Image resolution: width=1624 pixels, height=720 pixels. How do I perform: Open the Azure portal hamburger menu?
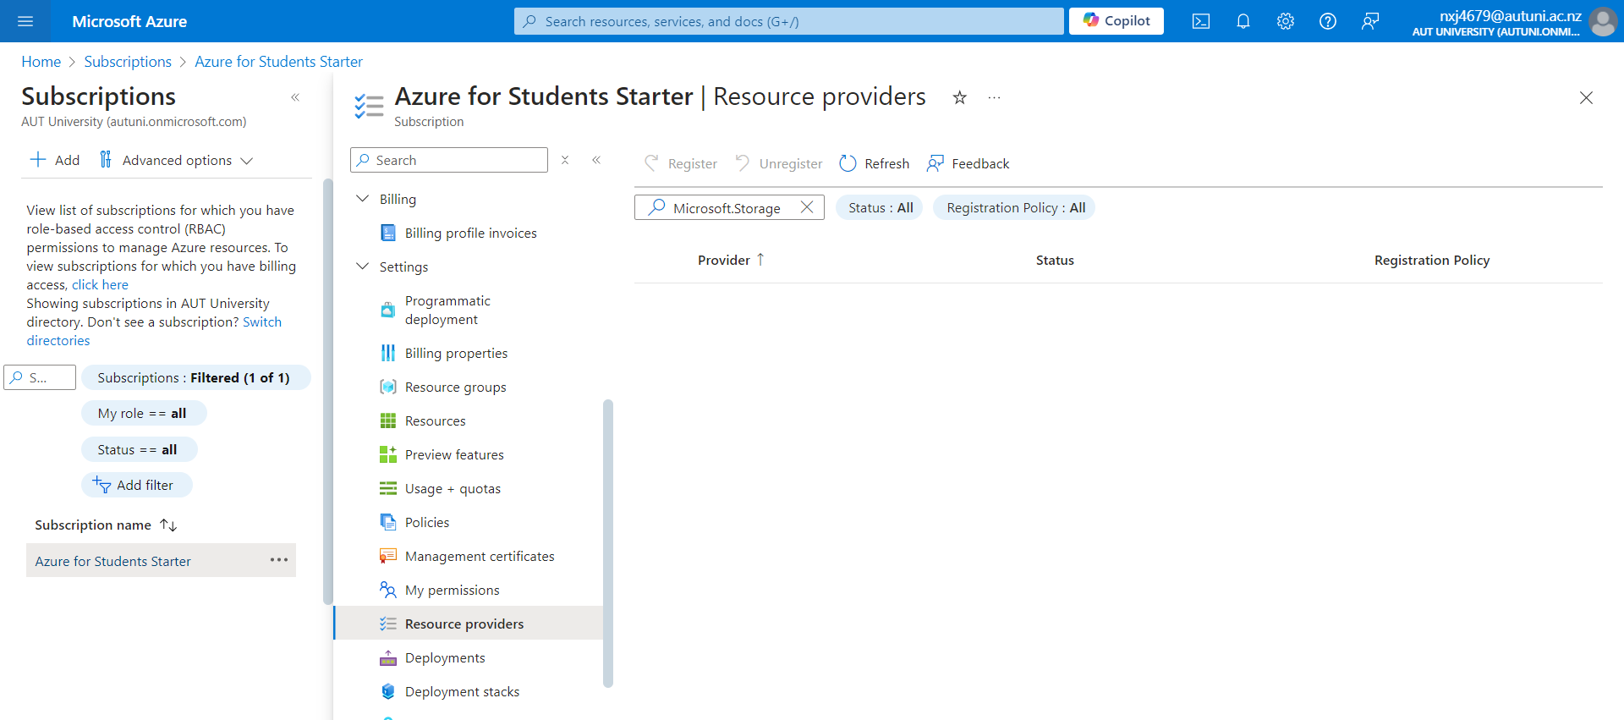(25, 21)
